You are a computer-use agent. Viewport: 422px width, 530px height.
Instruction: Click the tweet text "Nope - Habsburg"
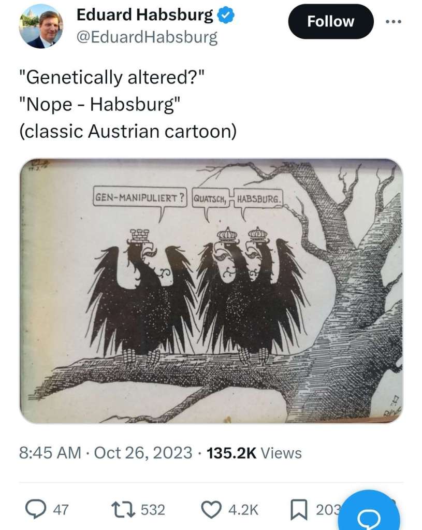[x=100, y=104]
